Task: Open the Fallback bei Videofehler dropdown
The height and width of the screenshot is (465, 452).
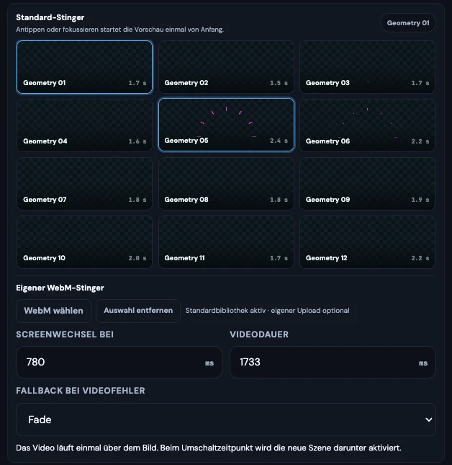Action: 226,420
